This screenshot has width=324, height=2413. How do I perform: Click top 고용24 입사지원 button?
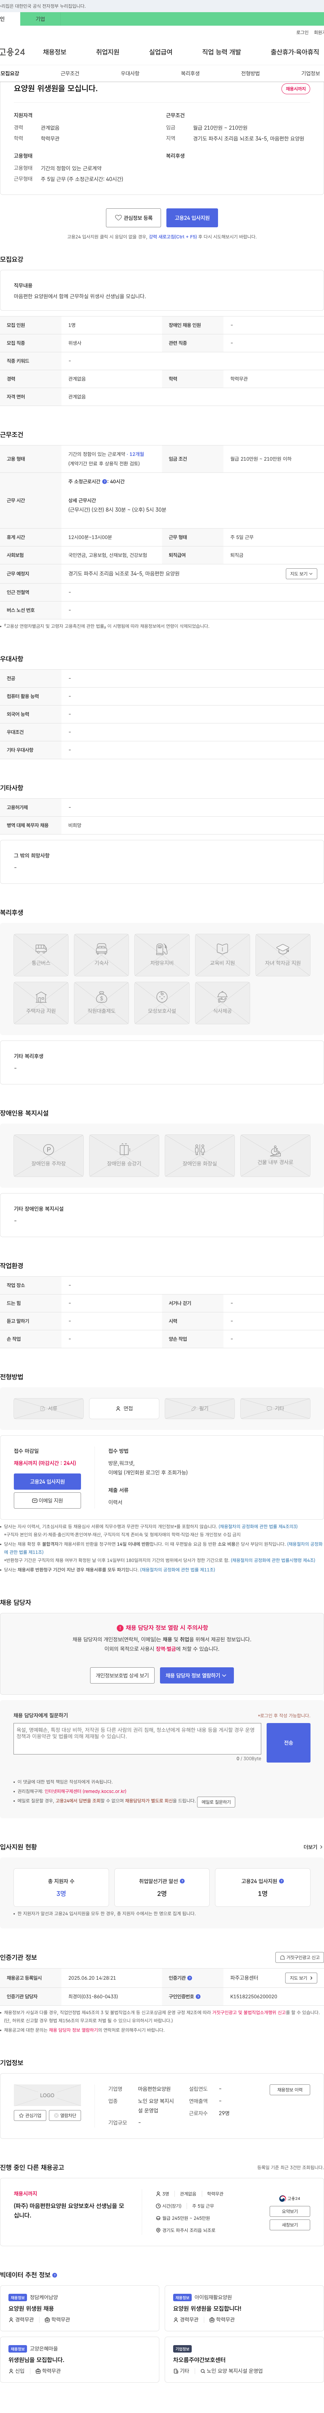(192, 217)
